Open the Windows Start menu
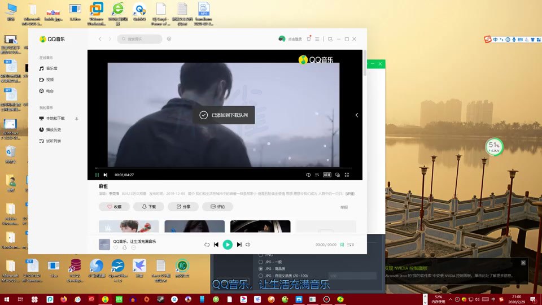This screenshot has height=305, width=542. (x=7, y=299)
